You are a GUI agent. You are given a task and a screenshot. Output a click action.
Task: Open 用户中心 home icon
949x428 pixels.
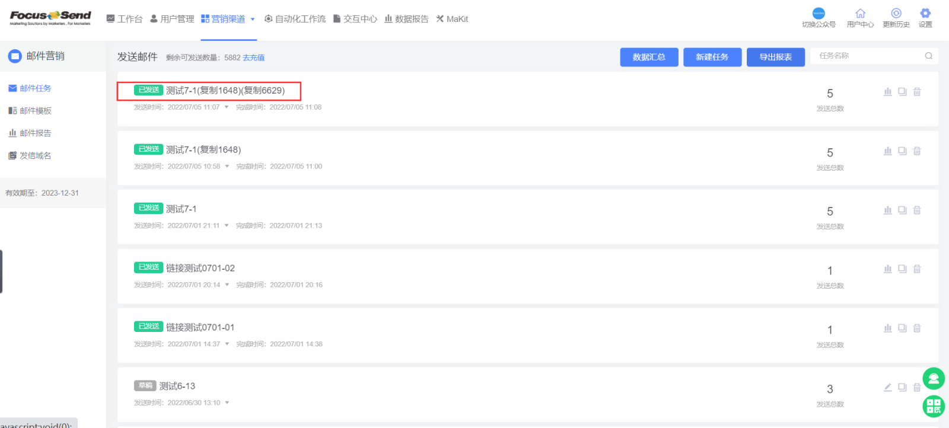pos(860,14)
